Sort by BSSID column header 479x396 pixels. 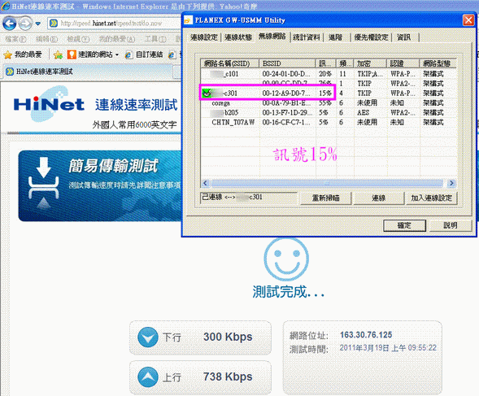coord(287,63)
